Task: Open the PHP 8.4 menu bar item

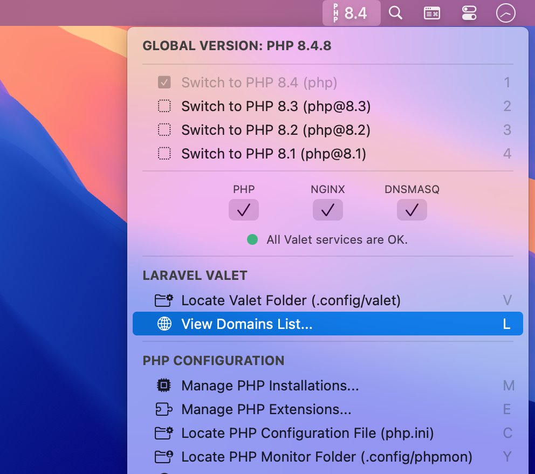Action: click(351, 13)
